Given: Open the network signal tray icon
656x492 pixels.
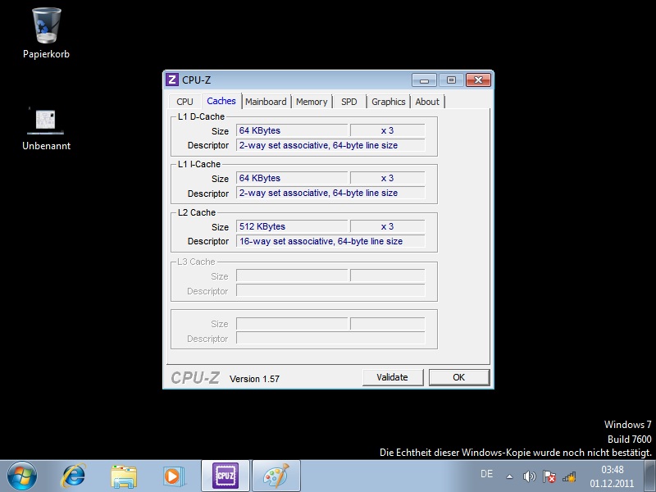Looking at the screenshot, I should click(x=569, y=476).
